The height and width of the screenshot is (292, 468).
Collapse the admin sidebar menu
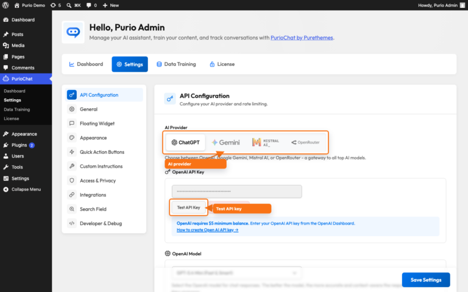[x=26, y=189]
